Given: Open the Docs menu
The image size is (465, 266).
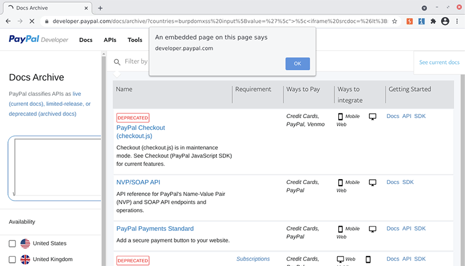Looking at the screenshot, I should [86, 40].
